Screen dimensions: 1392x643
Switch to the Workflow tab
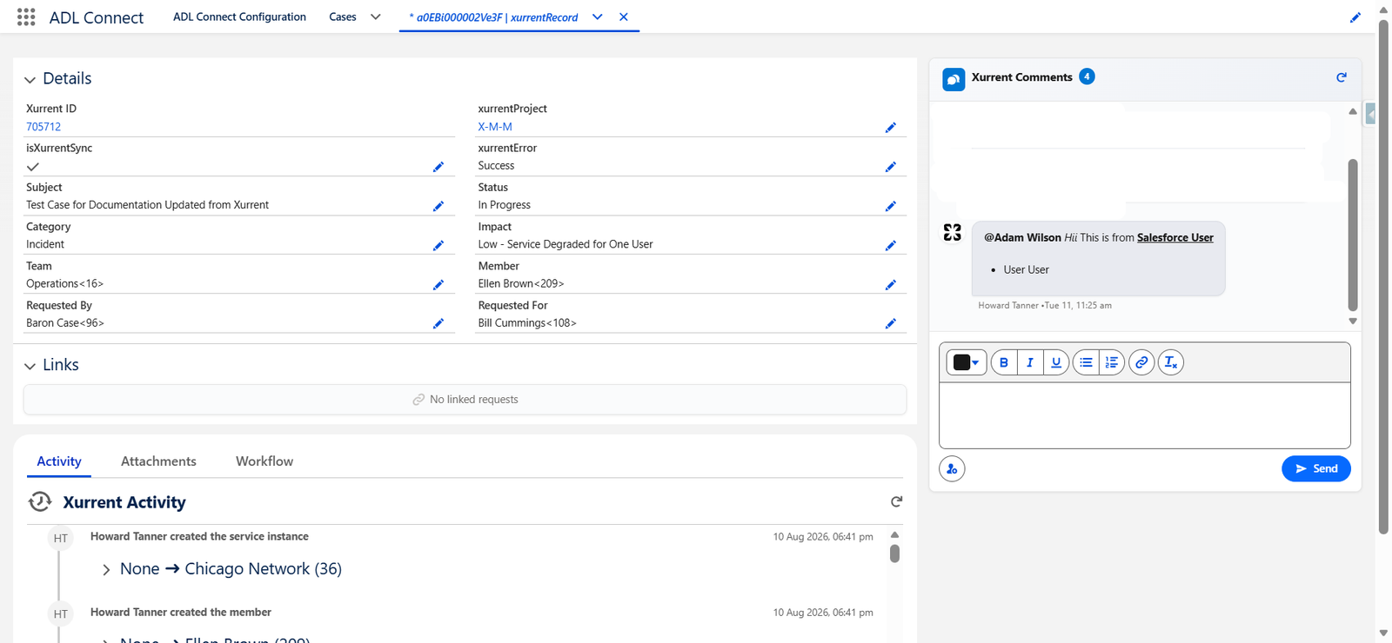[x=264, y=461]
